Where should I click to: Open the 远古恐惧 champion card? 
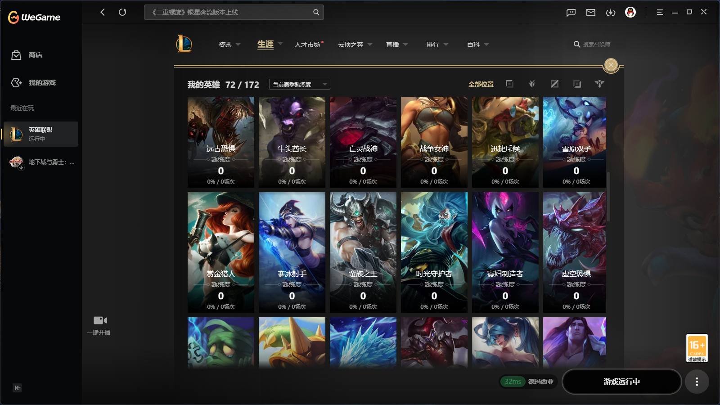coord(221,142)
